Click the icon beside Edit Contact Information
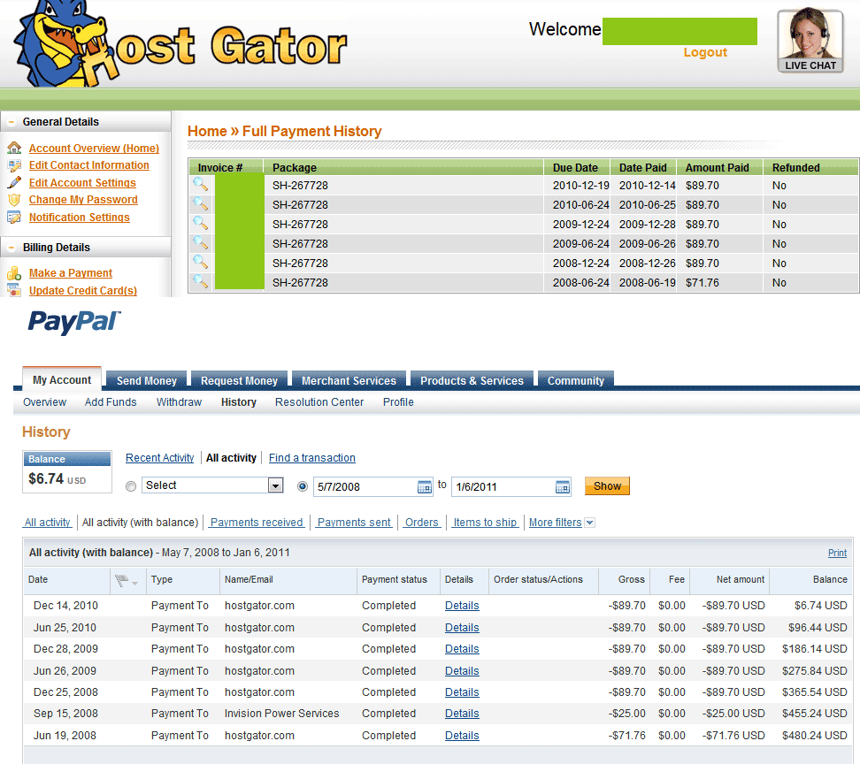 14,165
